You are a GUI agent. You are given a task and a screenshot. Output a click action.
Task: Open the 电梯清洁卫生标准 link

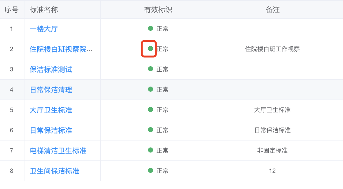pos(58,151)
